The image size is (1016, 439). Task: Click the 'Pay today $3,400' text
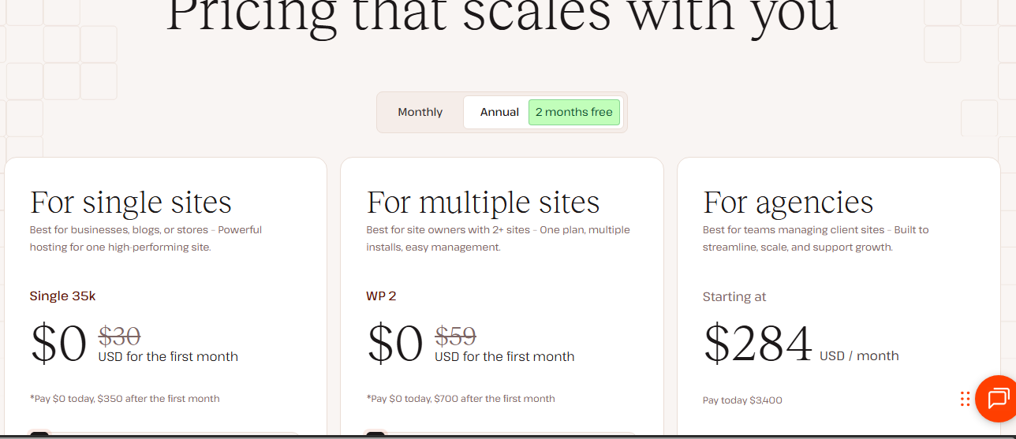point(742,400)
